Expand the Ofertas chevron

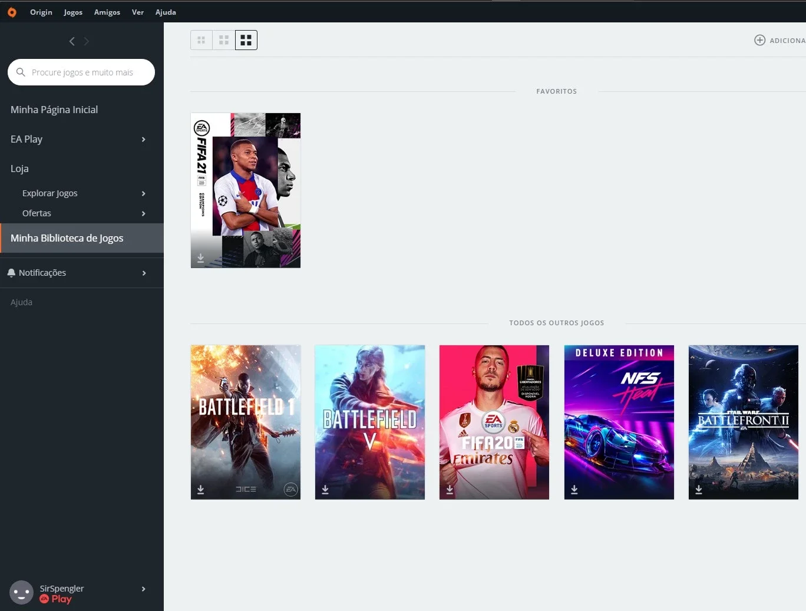click(x=143, y=214)
